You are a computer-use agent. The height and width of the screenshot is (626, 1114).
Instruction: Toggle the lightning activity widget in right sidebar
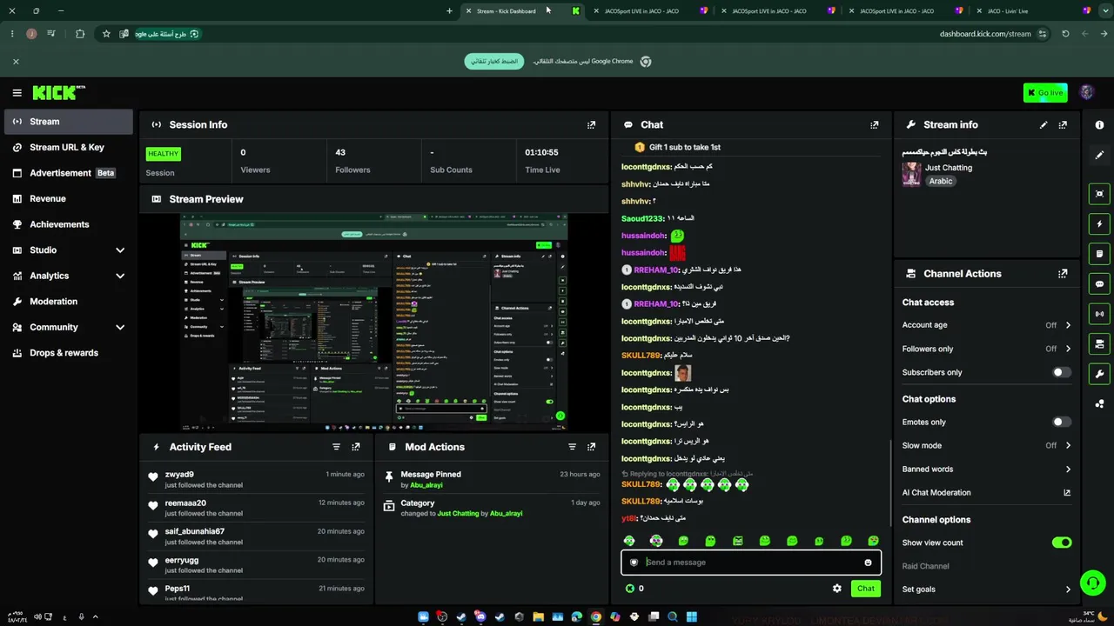click(1099, 223)
